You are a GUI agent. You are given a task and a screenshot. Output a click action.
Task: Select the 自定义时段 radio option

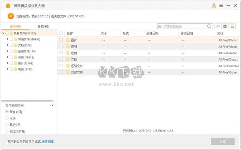(x=7, y=131)
